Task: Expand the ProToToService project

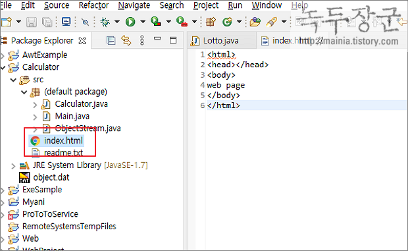Action: [x=3, y=215]
